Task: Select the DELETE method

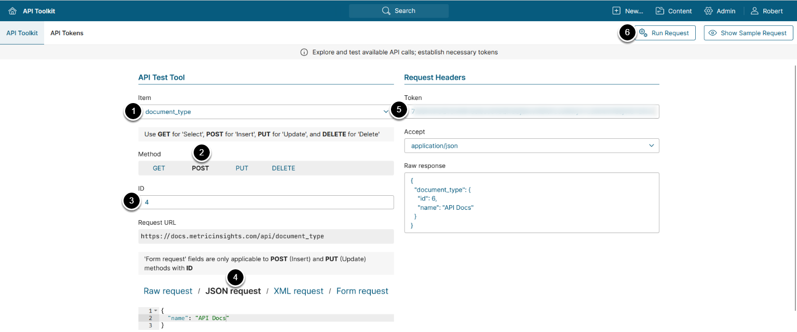Action: (x=283, y=168)
